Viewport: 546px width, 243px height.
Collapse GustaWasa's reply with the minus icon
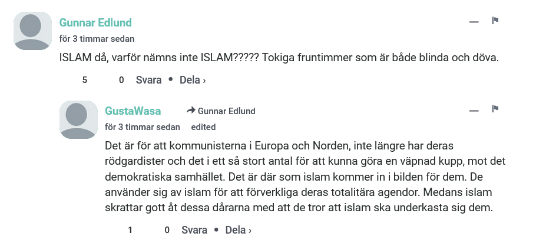coord(474,111)
